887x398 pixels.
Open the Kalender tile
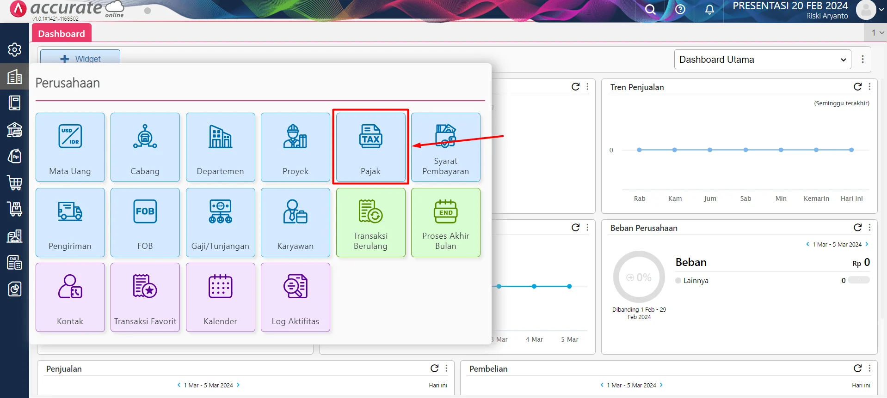point(220,297)
